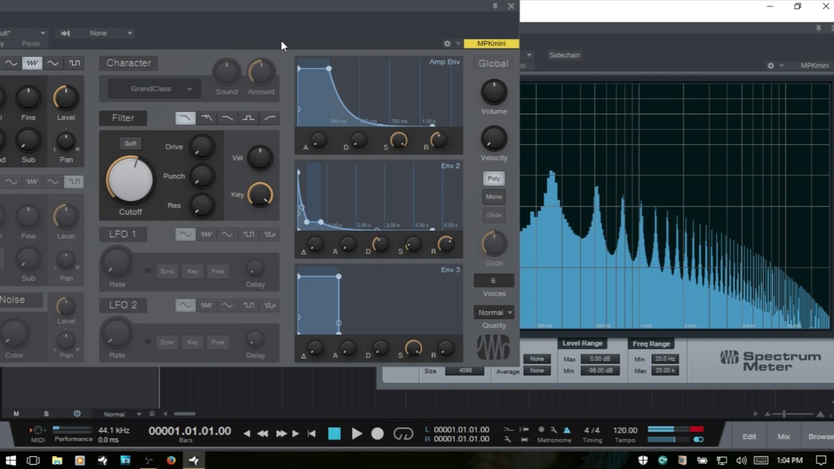Open synth plugin settings gear icon
The image size is (834, 469).
coord(447,44)
